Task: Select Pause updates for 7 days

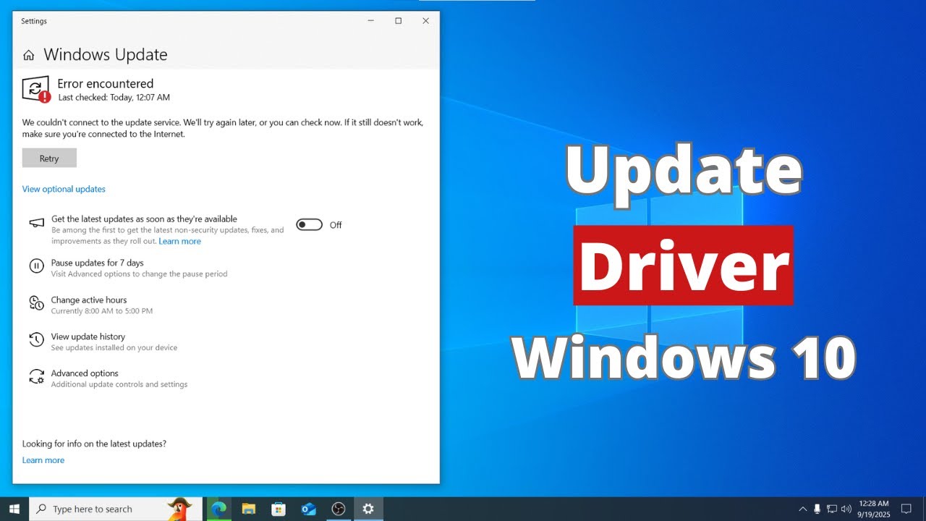Action: click(x=97, y=263)
